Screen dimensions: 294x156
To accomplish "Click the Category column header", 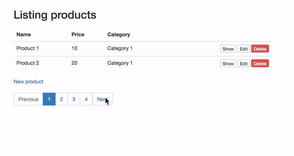I will tap(119, 35).
